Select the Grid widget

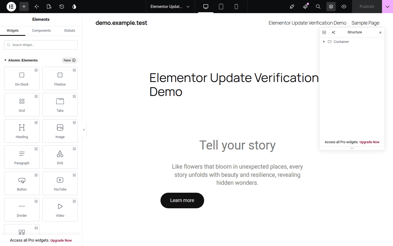(x=22, y=105)
